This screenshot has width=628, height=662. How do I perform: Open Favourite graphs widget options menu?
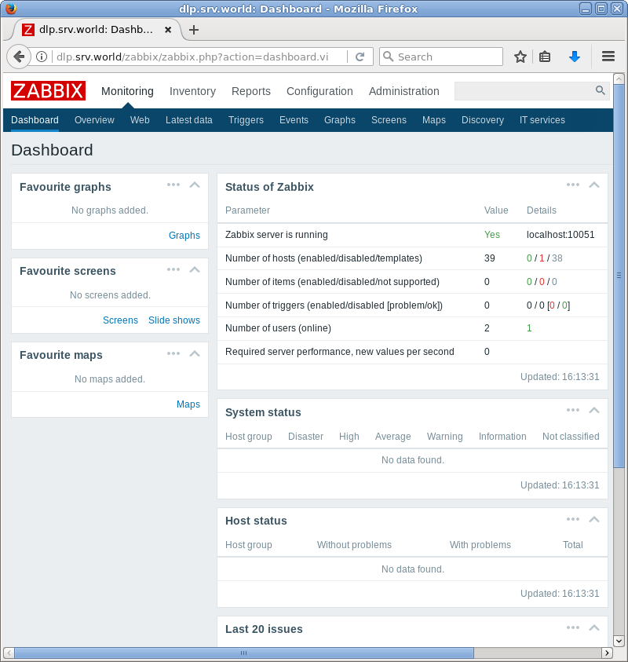tap(173, 185)
